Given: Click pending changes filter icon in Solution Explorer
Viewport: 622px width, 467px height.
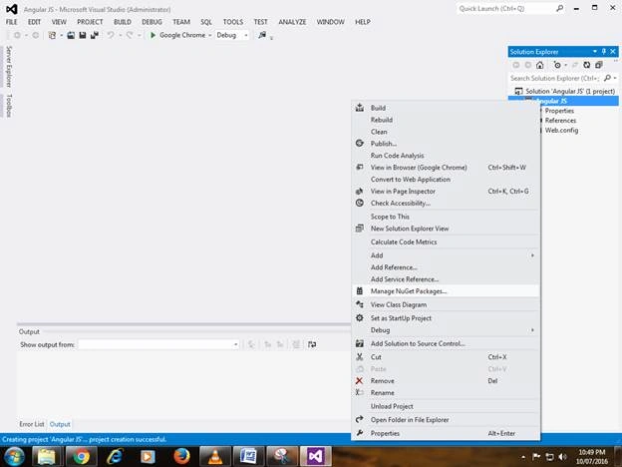Looking at the screenshot, I should point(557,65).
